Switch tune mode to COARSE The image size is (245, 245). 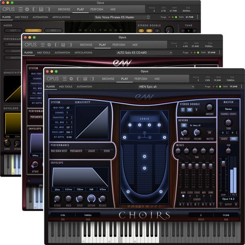click(224, 139)
